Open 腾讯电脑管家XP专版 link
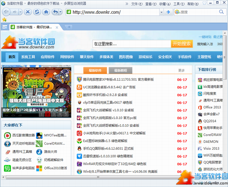This screenshot has width=228, height=187. (x=118, y=79)
